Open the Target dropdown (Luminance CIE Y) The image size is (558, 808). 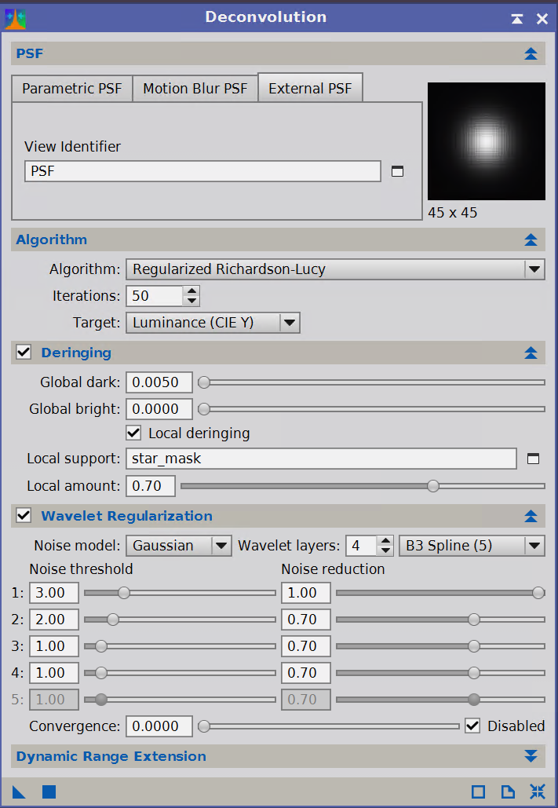pyautogui.click(x=213, y=323)
